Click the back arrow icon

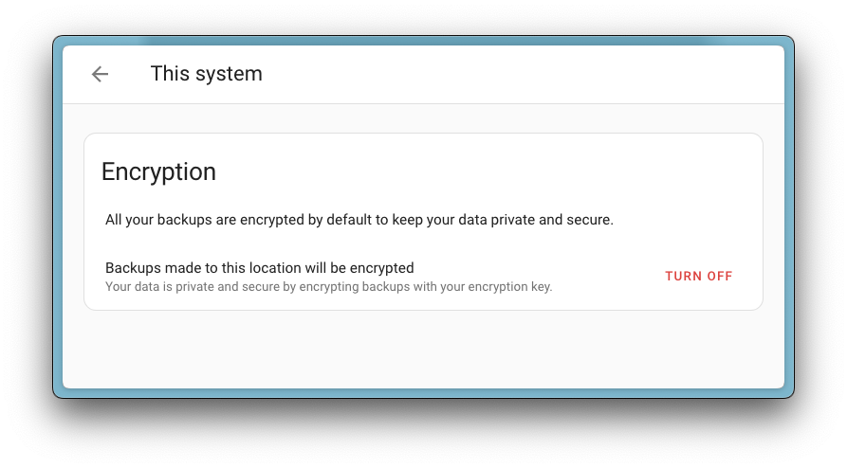tap(100, 74)
